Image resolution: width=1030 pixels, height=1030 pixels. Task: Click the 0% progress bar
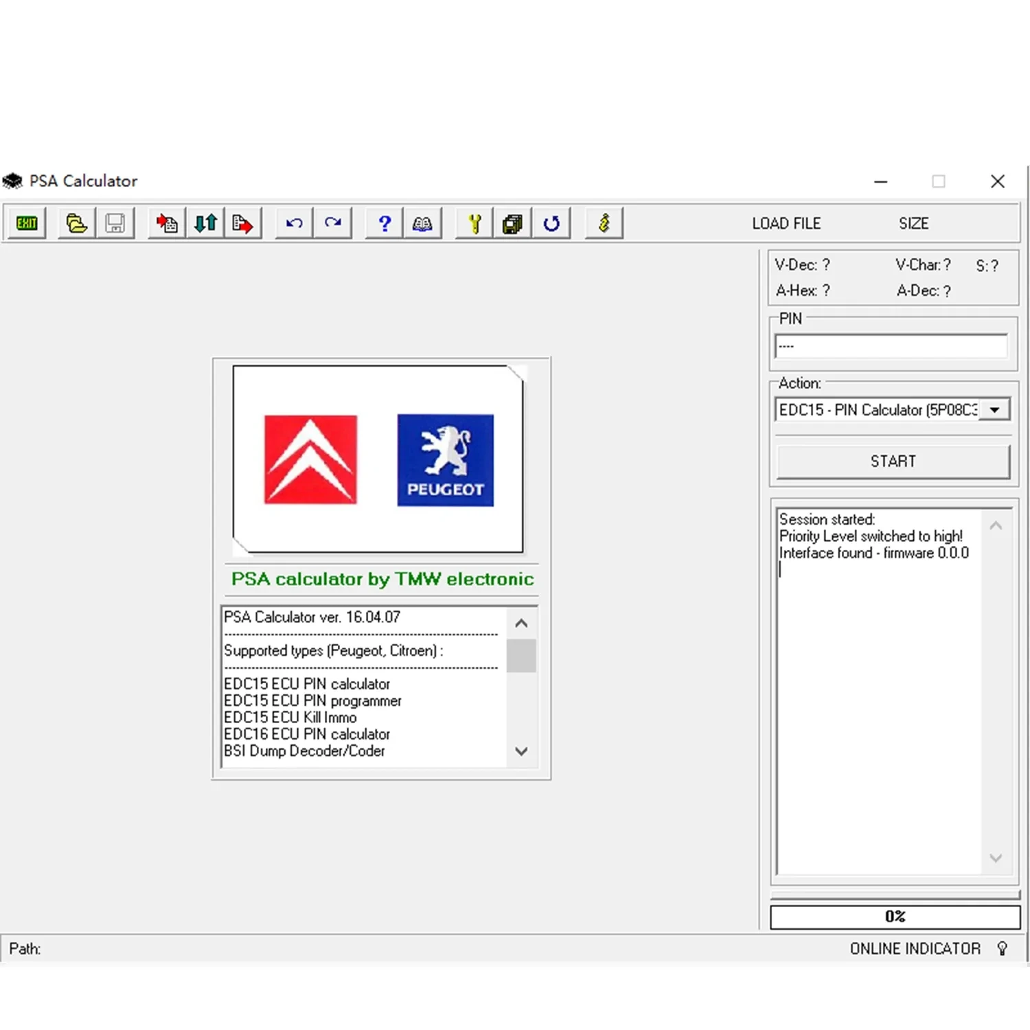pos(895,916)
